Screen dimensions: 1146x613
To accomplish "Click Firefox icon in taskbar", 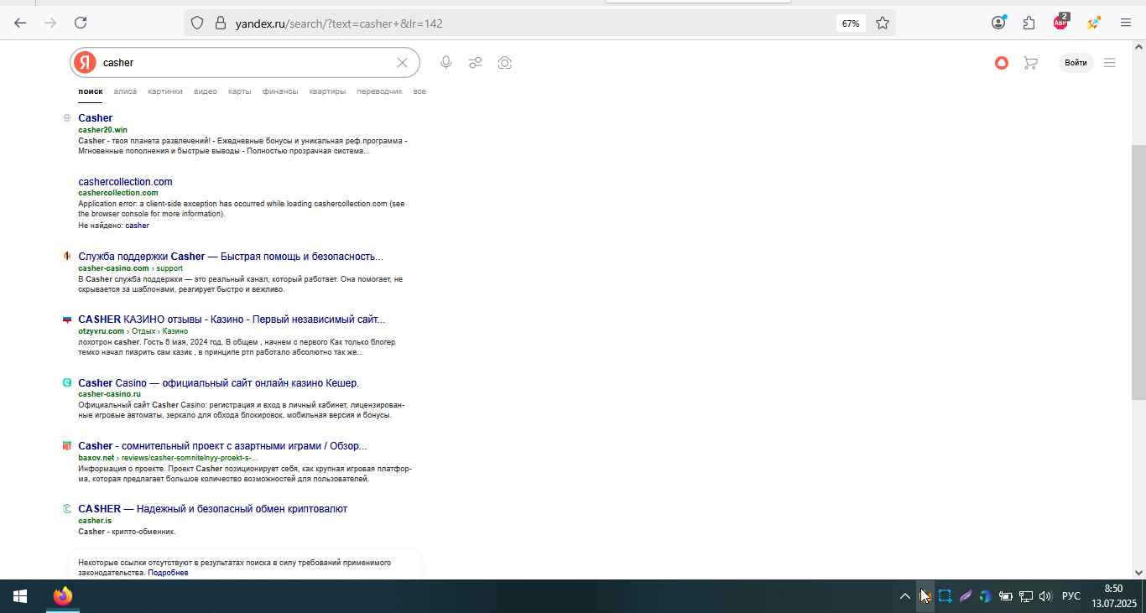I will (62, 596).
